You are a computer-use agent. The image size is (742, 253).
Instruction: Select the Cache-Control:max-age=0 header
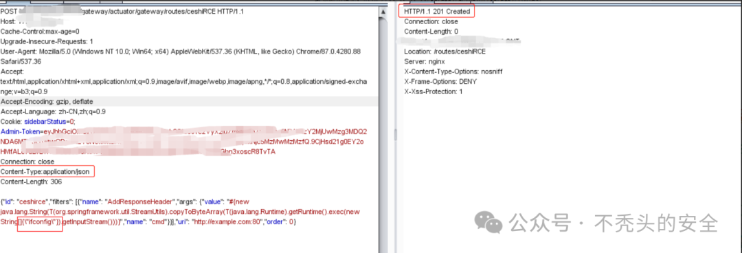40,31
